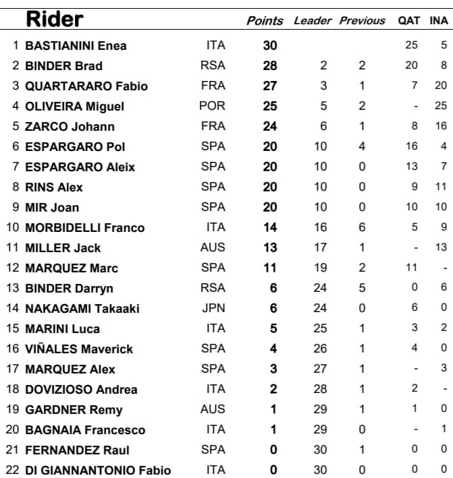Click the Leader column header
This screenshot has height=478, width=453.
coord(313,21)
